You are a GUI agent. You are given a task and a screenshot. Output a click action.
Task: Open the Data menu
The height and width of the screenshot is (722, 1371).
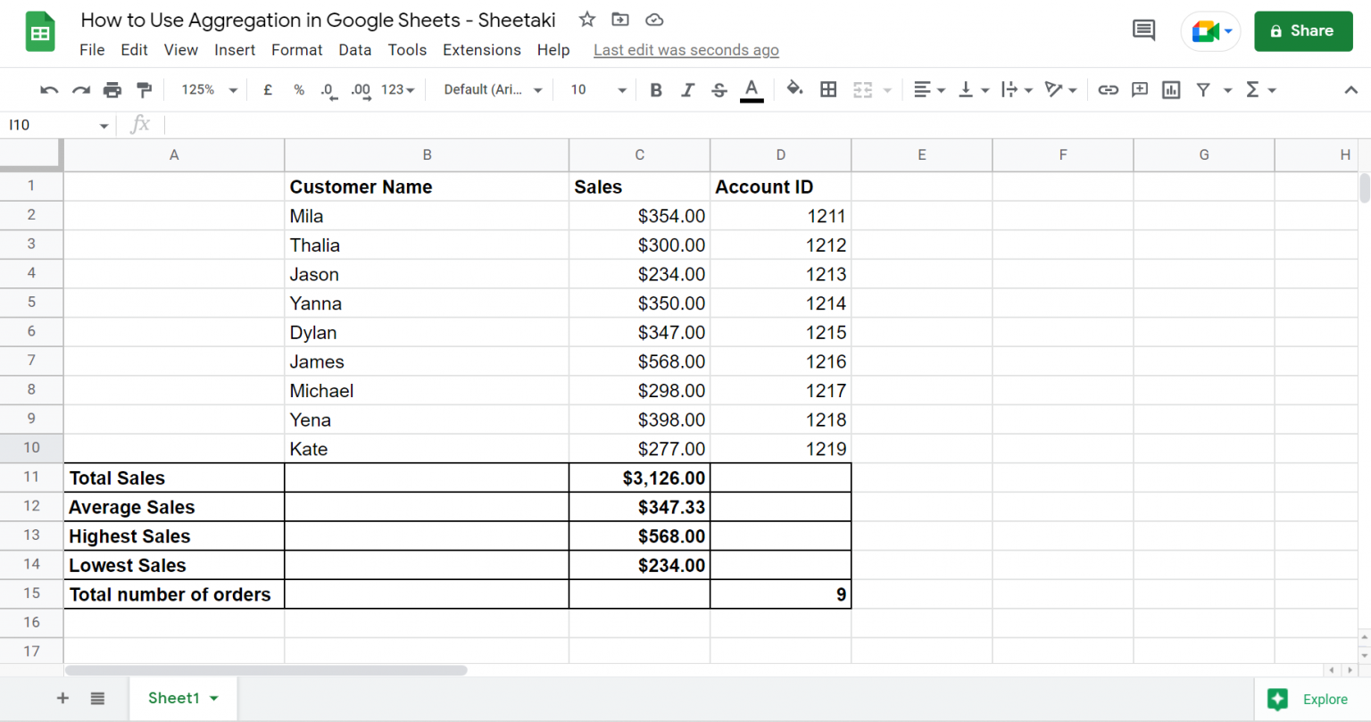pos(354,50)
